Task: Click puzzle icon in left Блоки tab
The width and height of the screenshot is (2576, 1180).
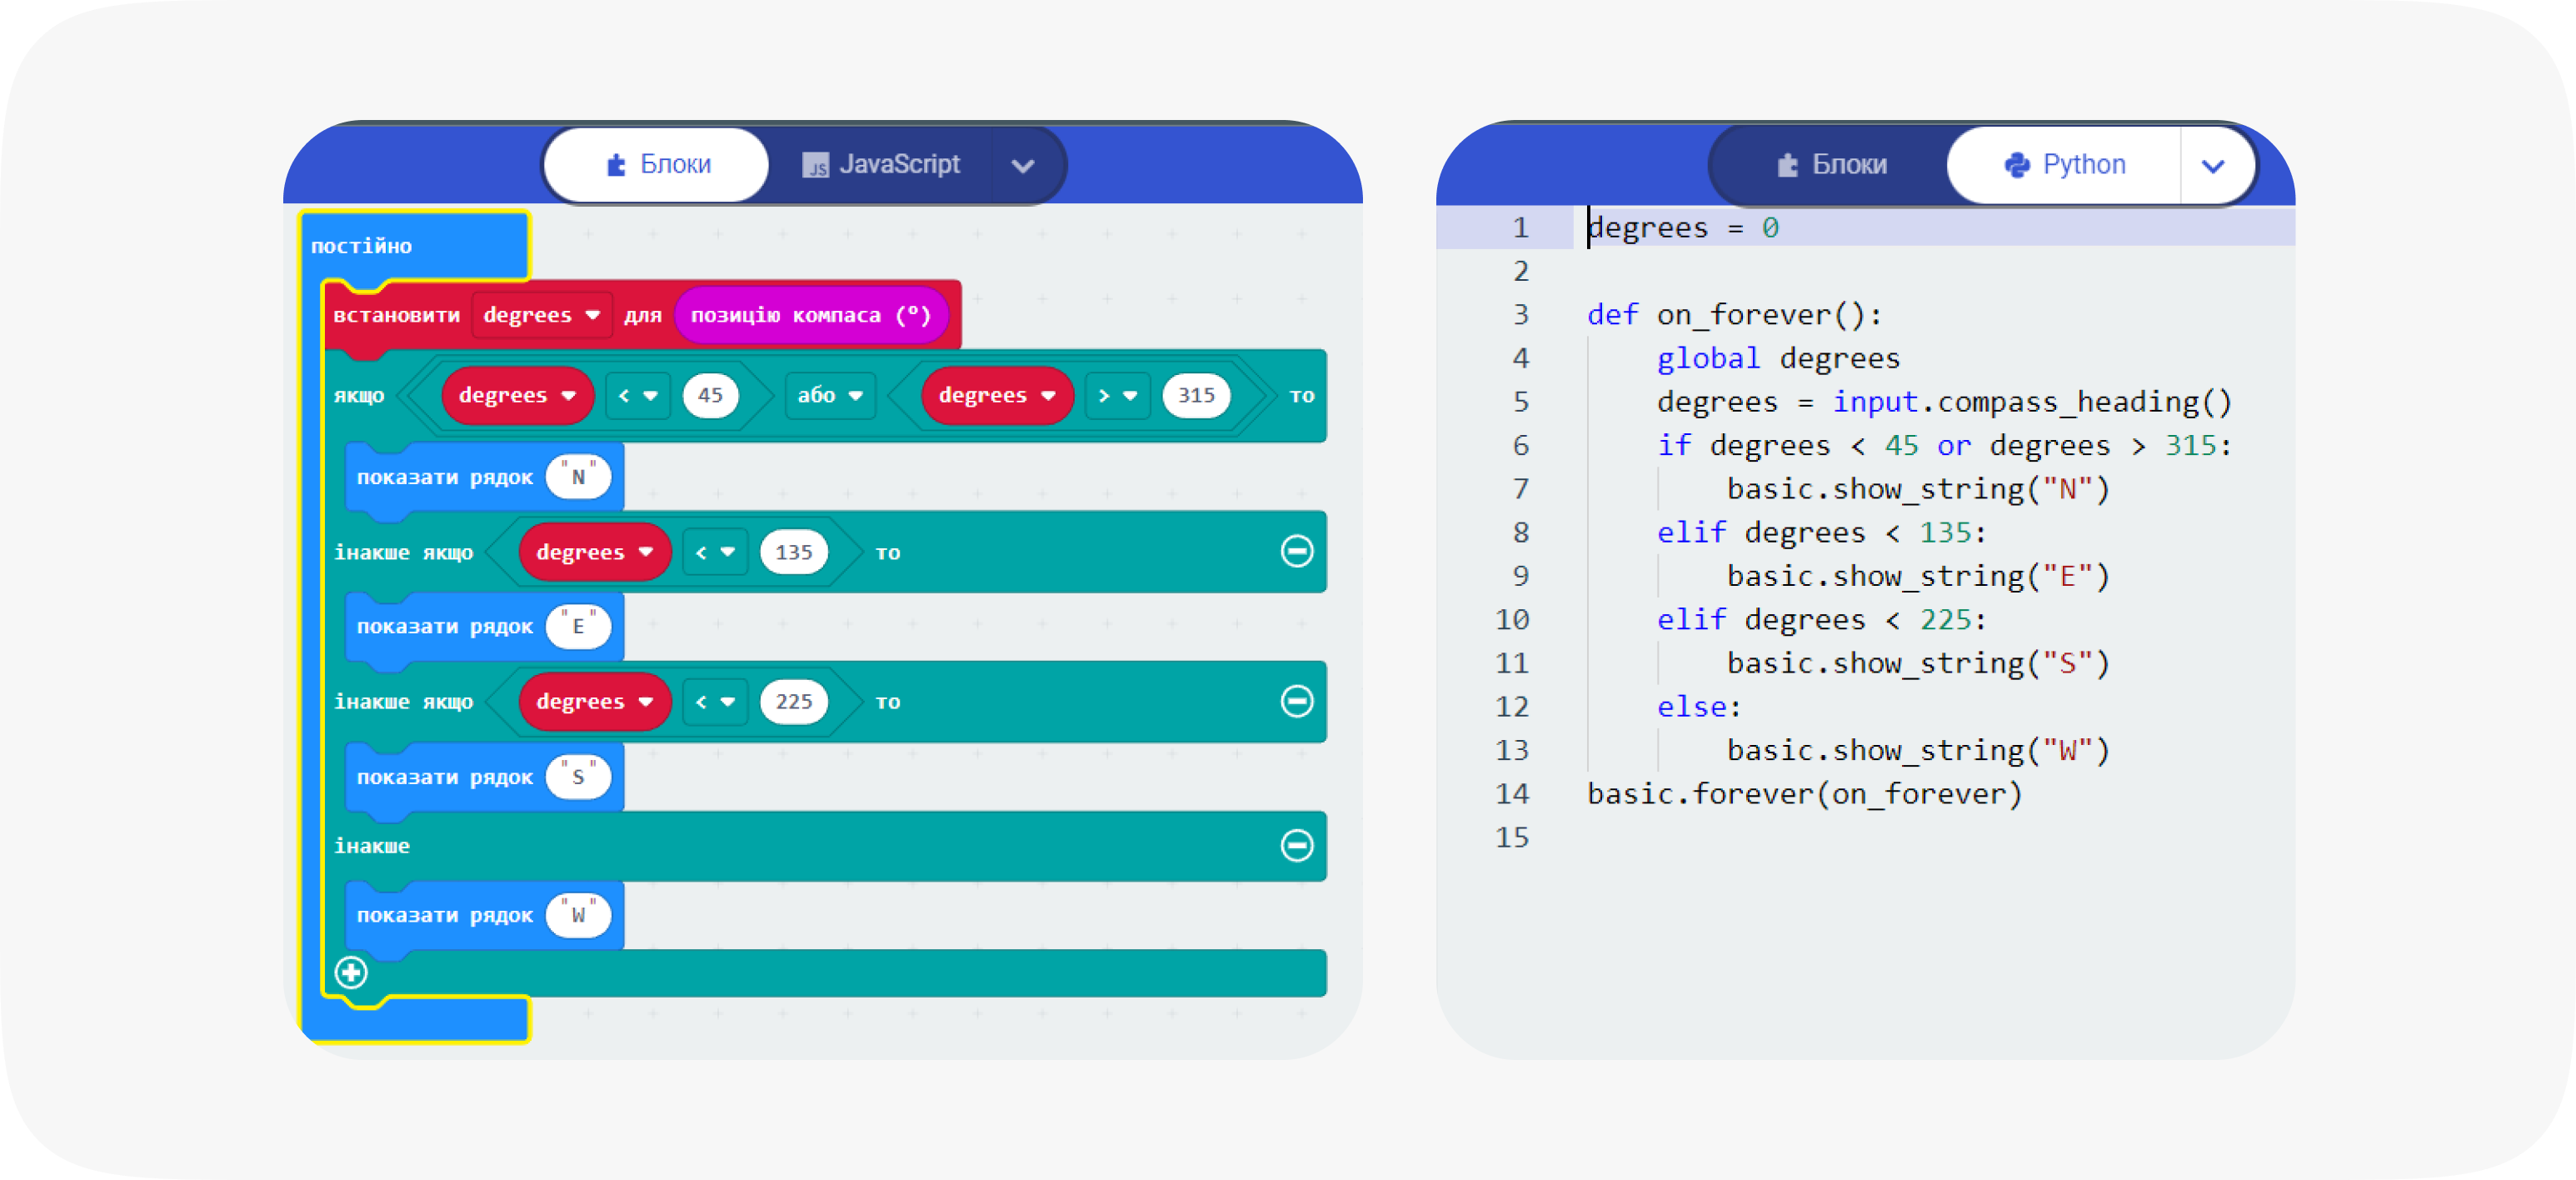Action: [616, 165]
